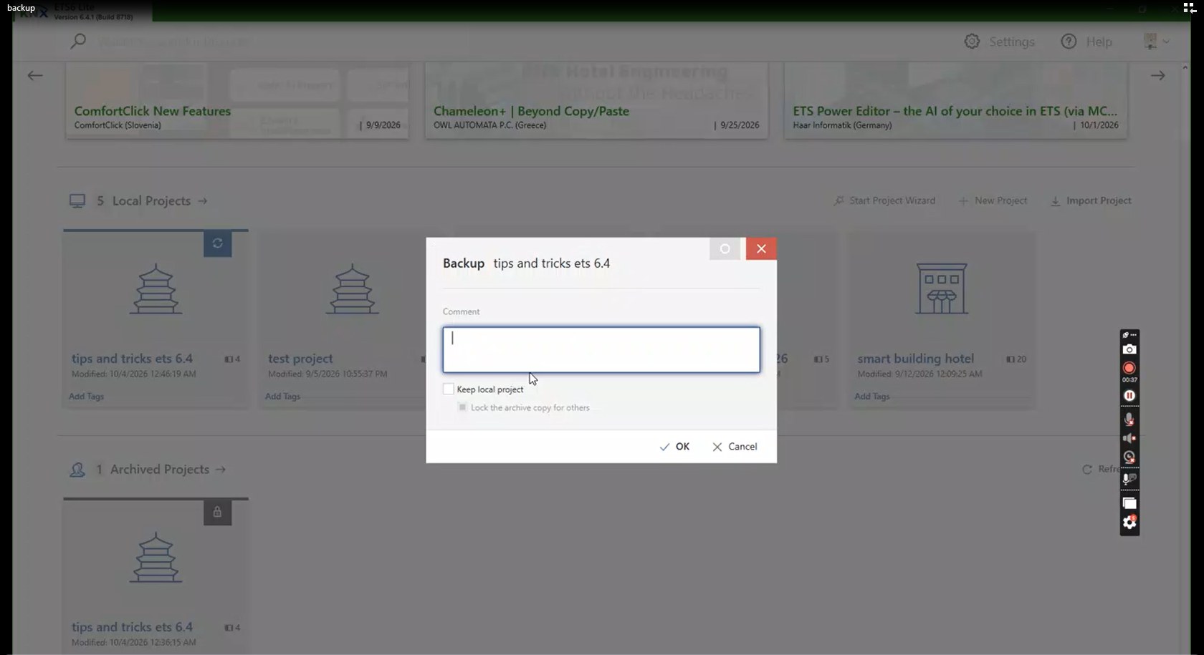Toggle the recorder system audio speaker icon

(1129, 438)
